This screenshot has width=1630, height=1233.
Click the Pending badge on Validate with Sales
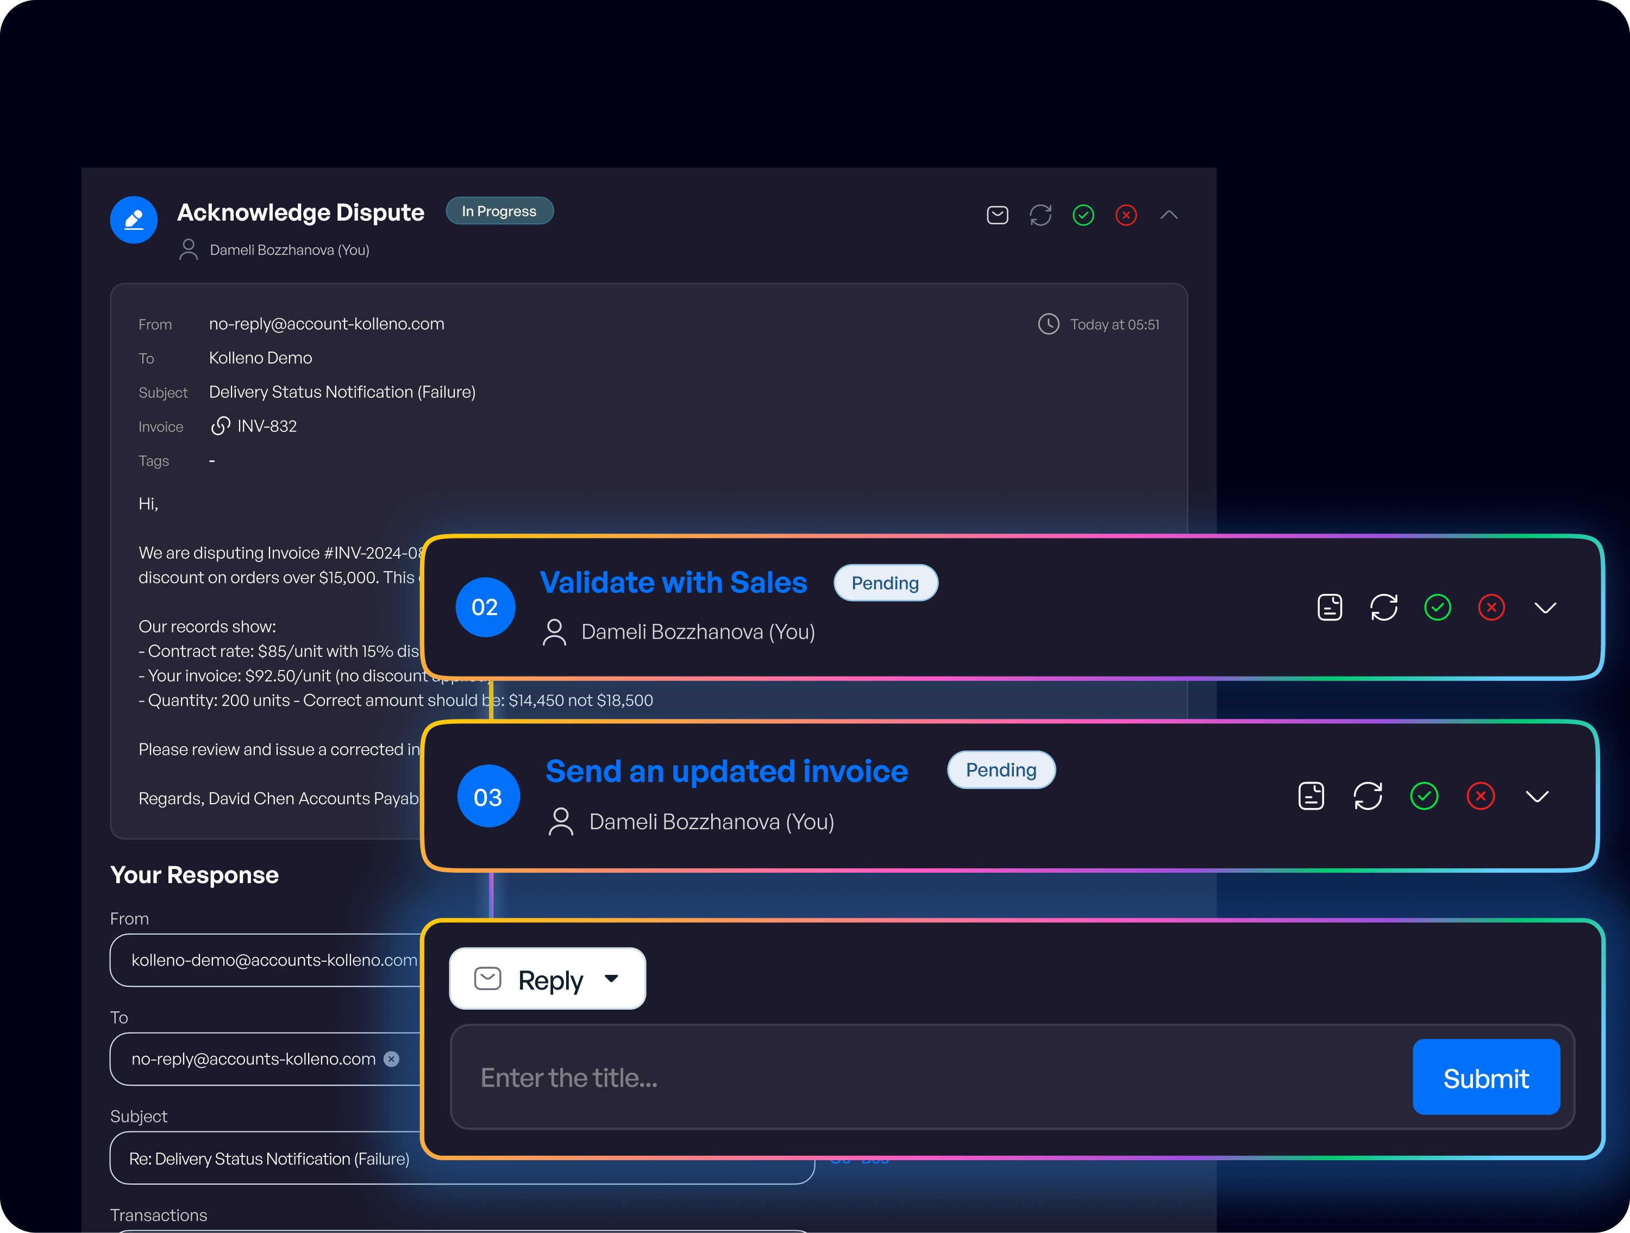885,582
